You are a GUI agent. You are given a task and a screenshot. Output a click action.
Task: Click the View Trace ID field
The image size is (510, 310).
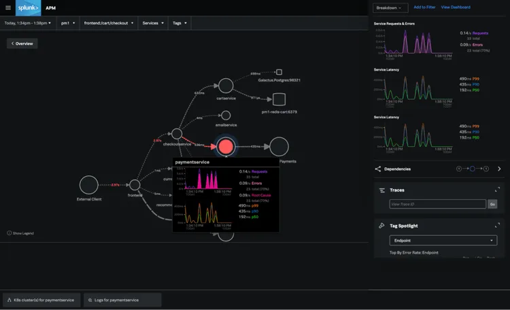437,204
